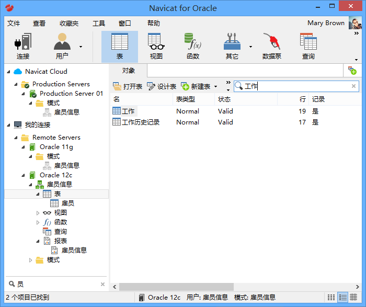Open the Window (窗口) menu
This screenshot has width=366, height=307.
pyautogui.click(x=124, y=23)
